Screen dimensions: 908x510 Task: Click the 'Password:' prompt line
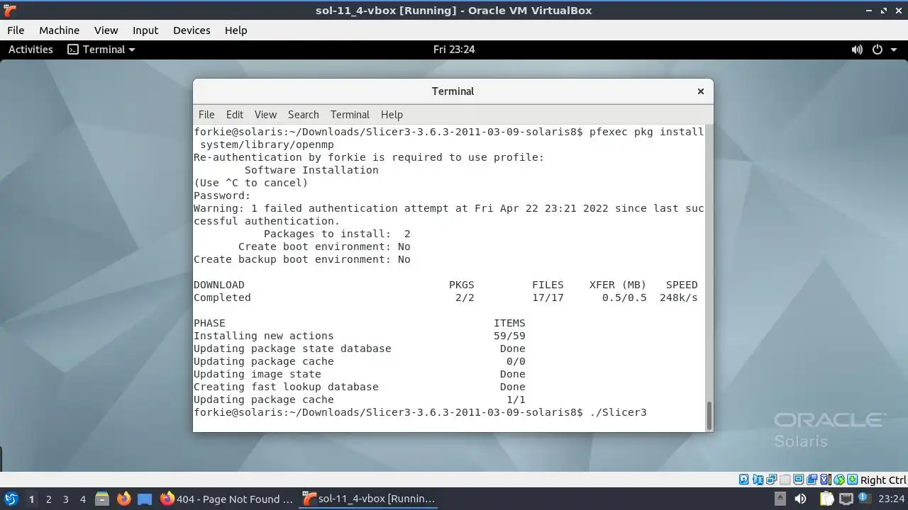click(222, 195)
